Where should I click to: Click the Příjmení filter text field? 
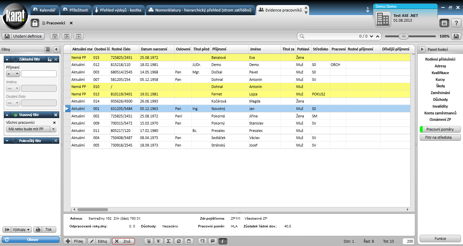point(39,74)
